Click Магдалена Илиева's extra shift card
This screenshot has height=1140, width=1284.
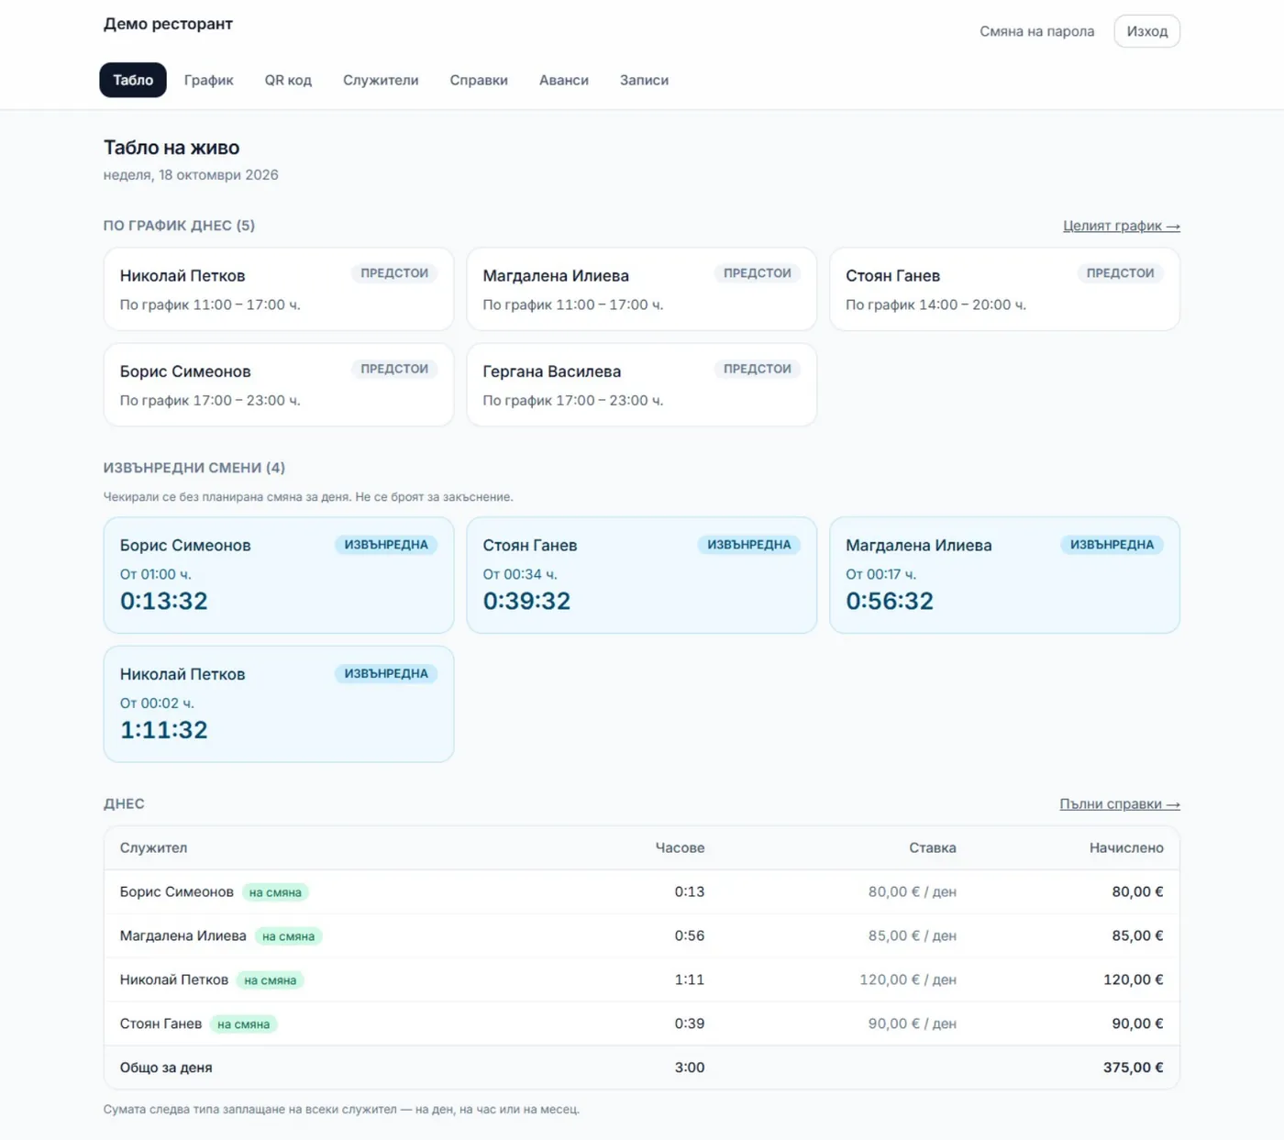tap(1004, 575)
